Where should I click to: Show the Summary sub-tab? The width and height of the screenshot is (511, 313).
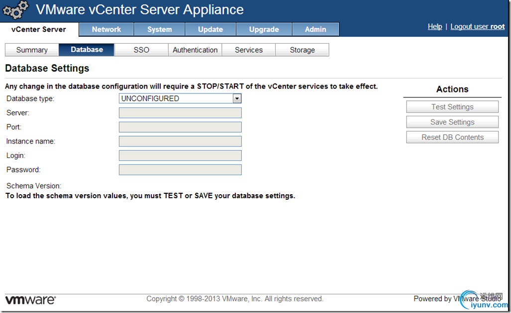coord(32,50)
